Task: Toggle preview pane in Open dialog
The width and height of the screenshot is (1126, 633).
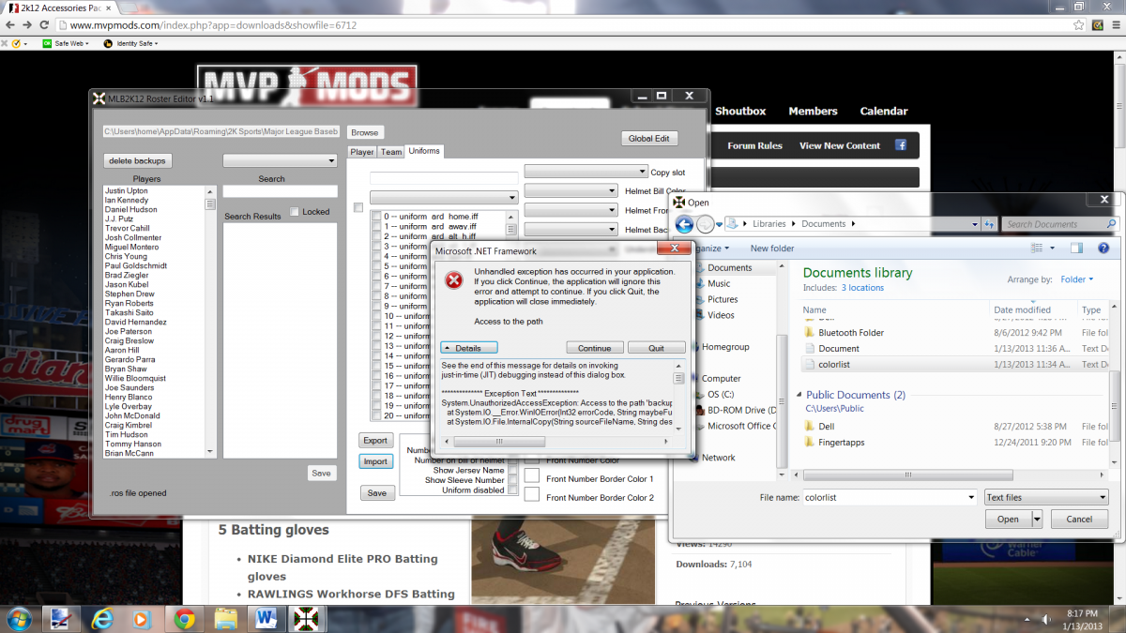Action: click(1076, 249)
